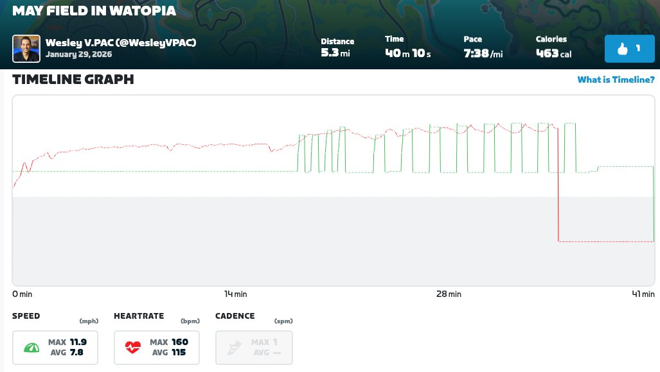The width and height of the screenshot is (660, 372).
Task: Click the thumbs-up ride on button
Action: [629, 49]
